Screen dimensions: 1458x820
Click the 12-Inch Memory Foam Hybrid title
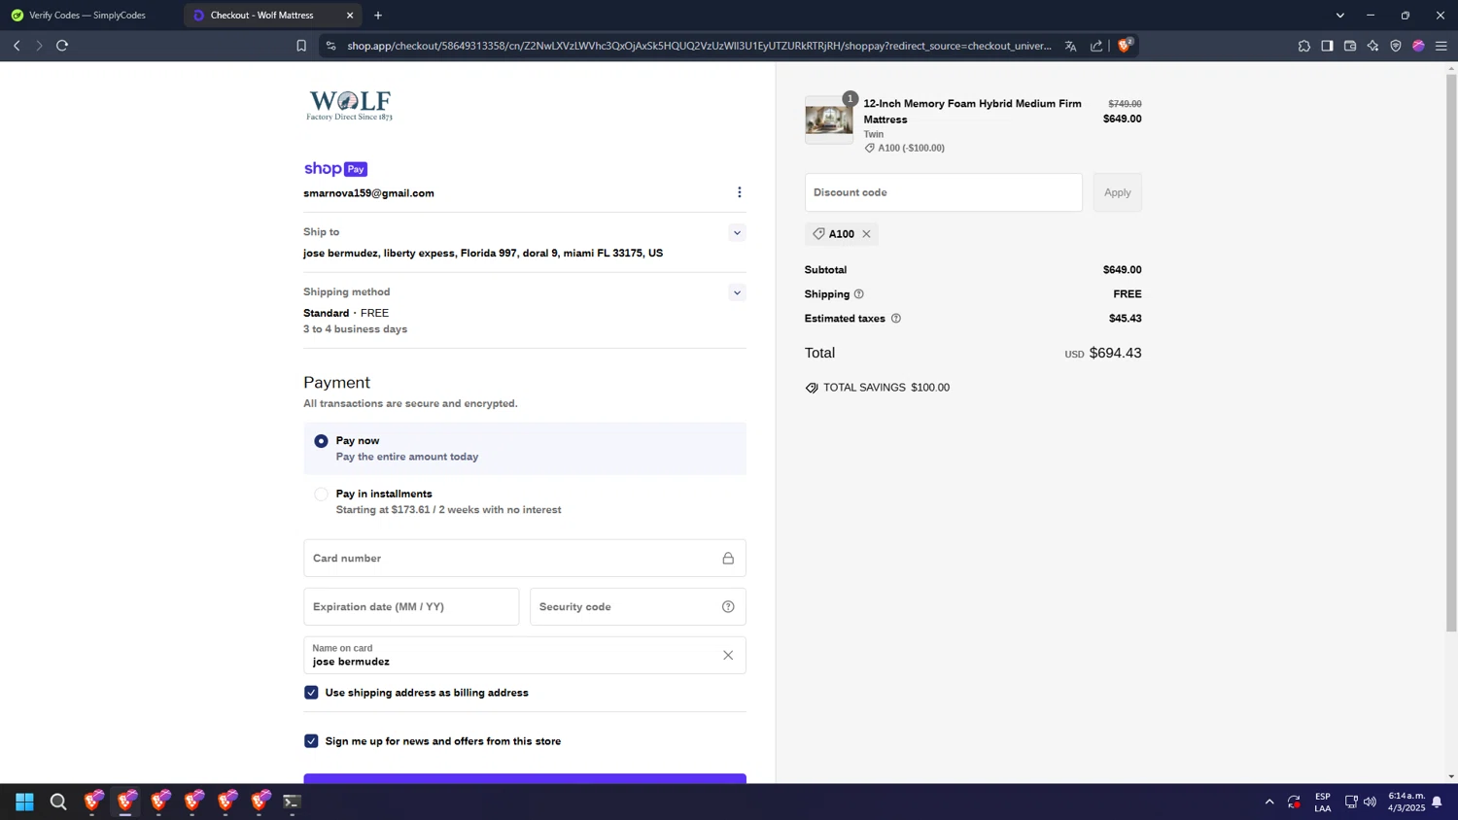(972, 112)
